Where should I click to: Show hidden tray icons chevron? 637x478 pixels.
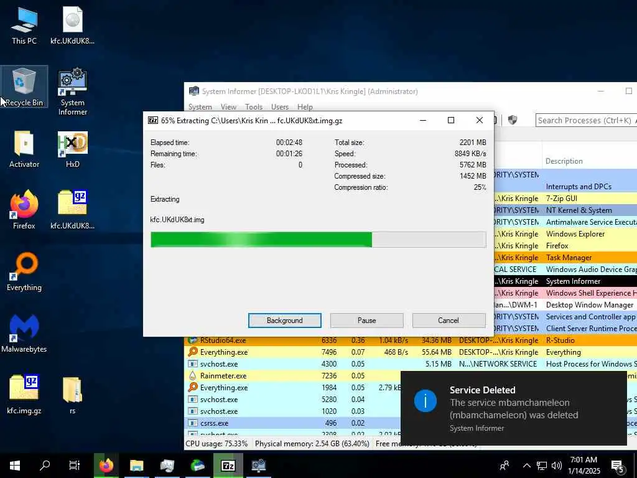(x=526, y=466)
